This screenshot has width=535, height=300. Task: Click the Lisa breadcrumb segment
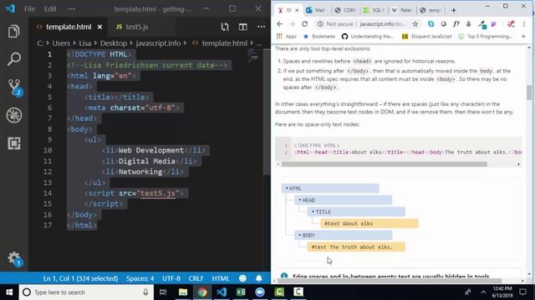pyautogui.click(x=85, y=43)
